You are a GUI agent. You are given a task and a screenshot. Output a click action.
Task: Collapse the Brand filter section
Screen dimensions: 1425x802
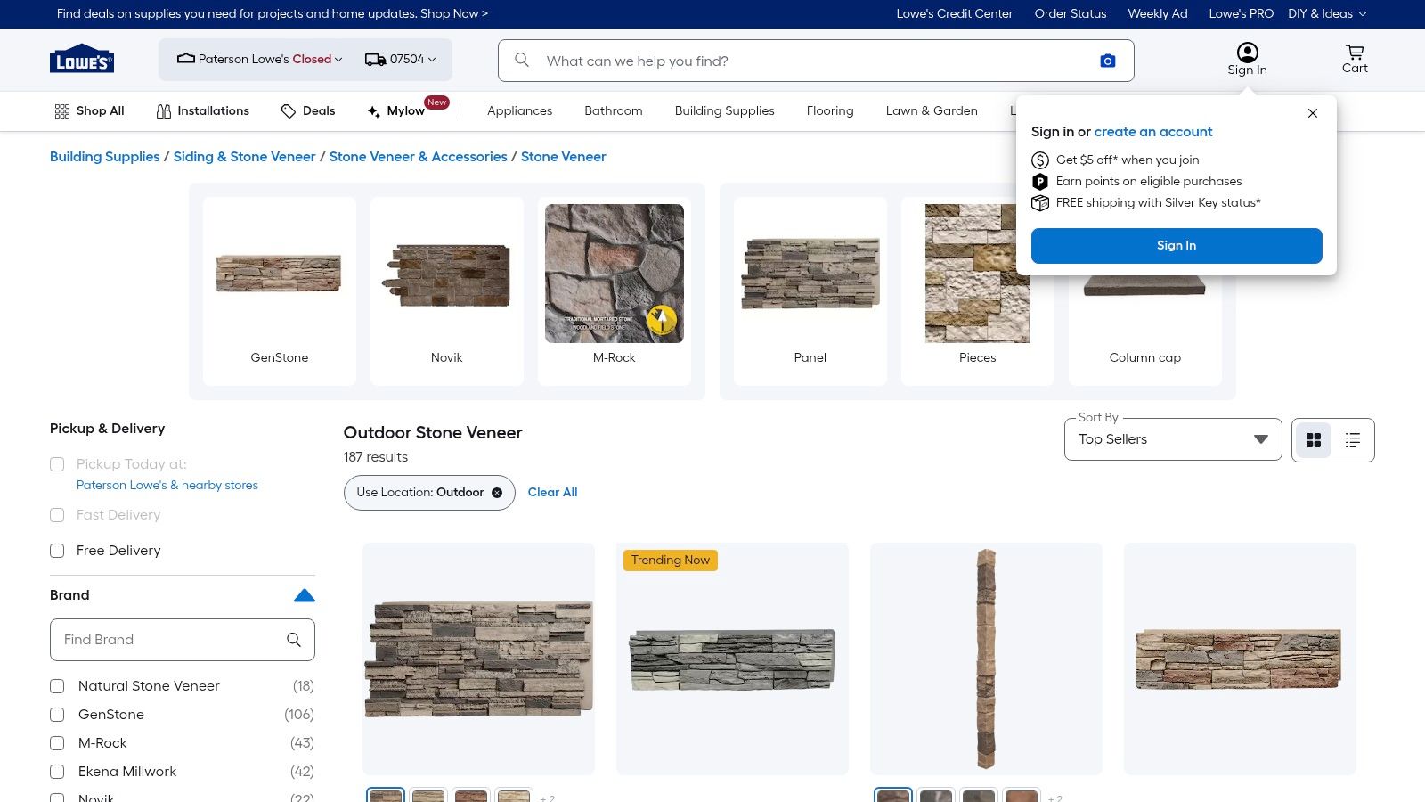pyautogui.click(x=305, y=595)
